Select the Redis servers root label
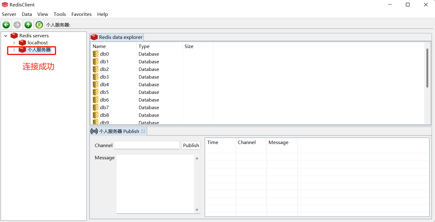Screen dimensions: 435x222 (x=34, y=36)
